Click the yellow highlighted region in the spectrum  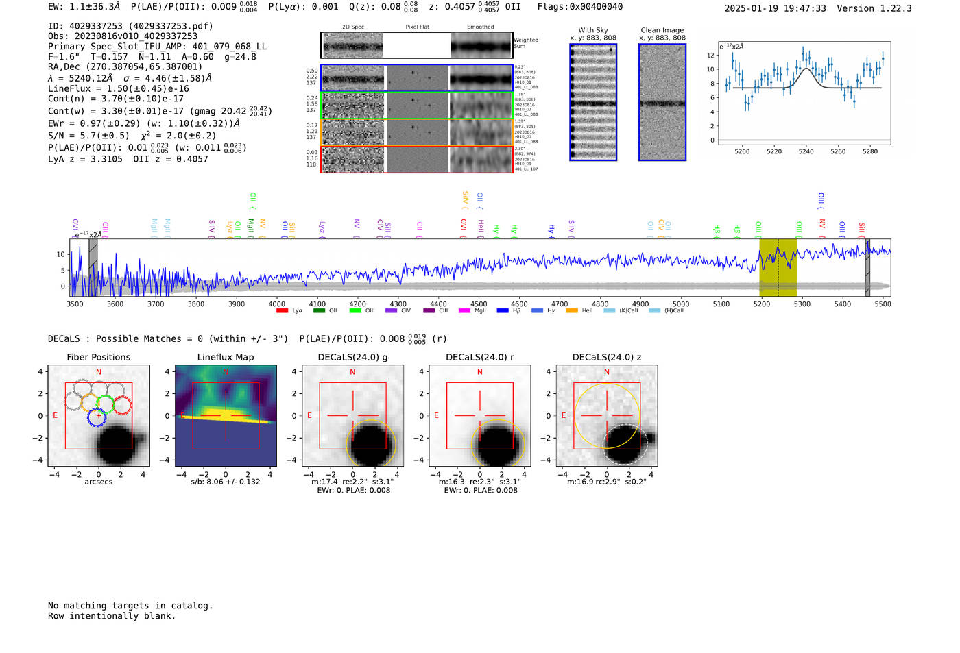pos(778,268)
